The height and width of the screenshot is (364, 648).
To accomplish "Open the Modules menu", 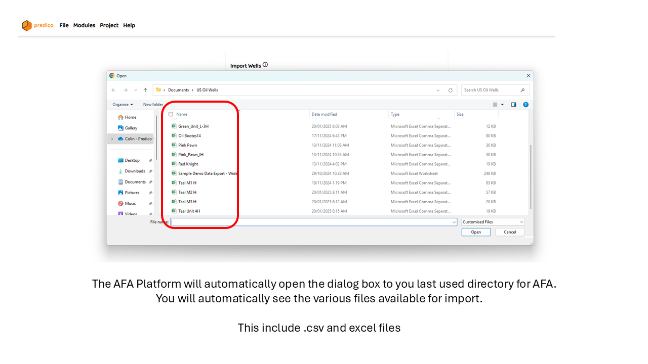I will pyautogui.click(x=84, y=25).
